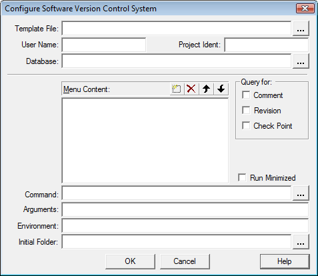The image size is (318, 276).
Task: Open Help for this dialog
Action: tap(285, 261)
